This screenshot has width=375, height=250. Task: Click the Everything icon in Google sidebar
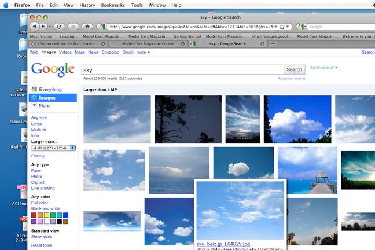35,89
